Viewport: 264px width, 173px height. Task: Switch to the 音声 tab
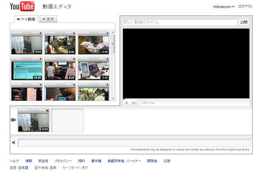pos(48,19)
